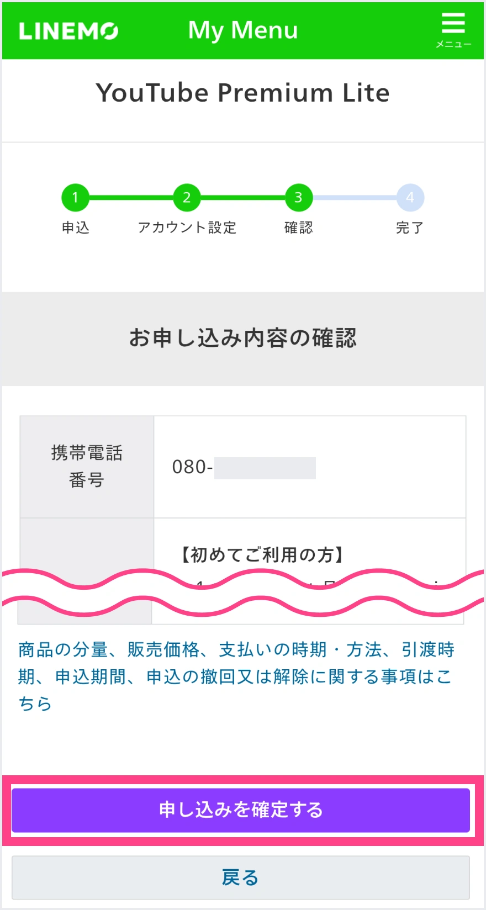Click the faded step 4 circle
The image size is (486, 910).
point(410,198)
